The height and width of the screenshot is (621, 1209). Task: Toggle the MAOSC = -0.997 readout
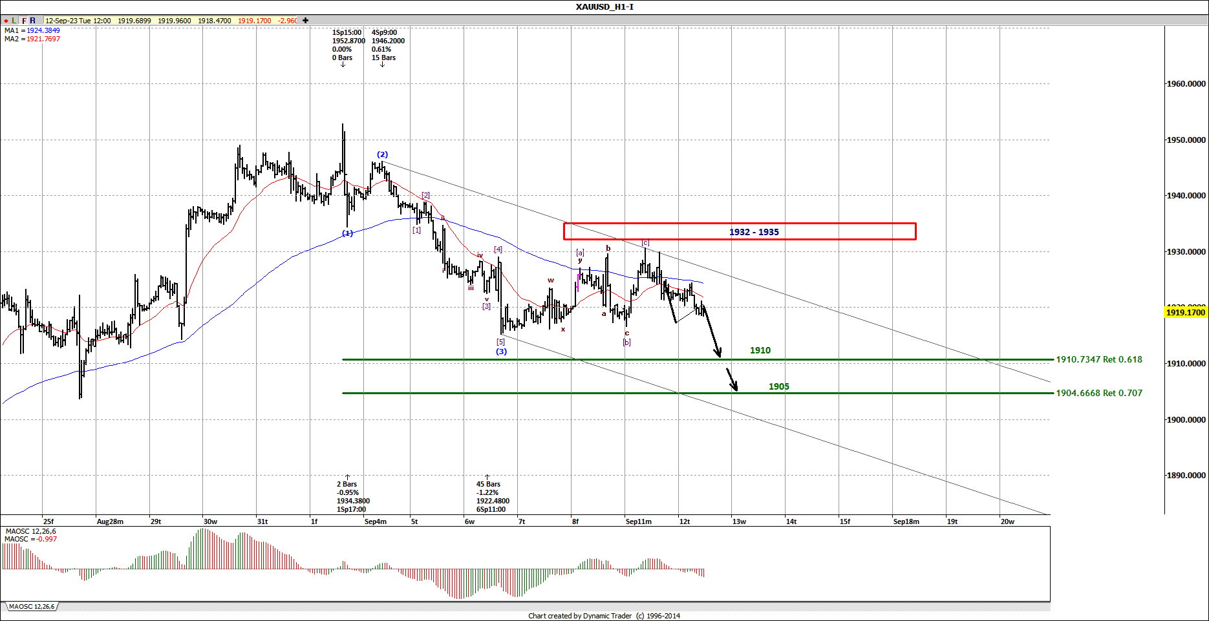[30, 538]
